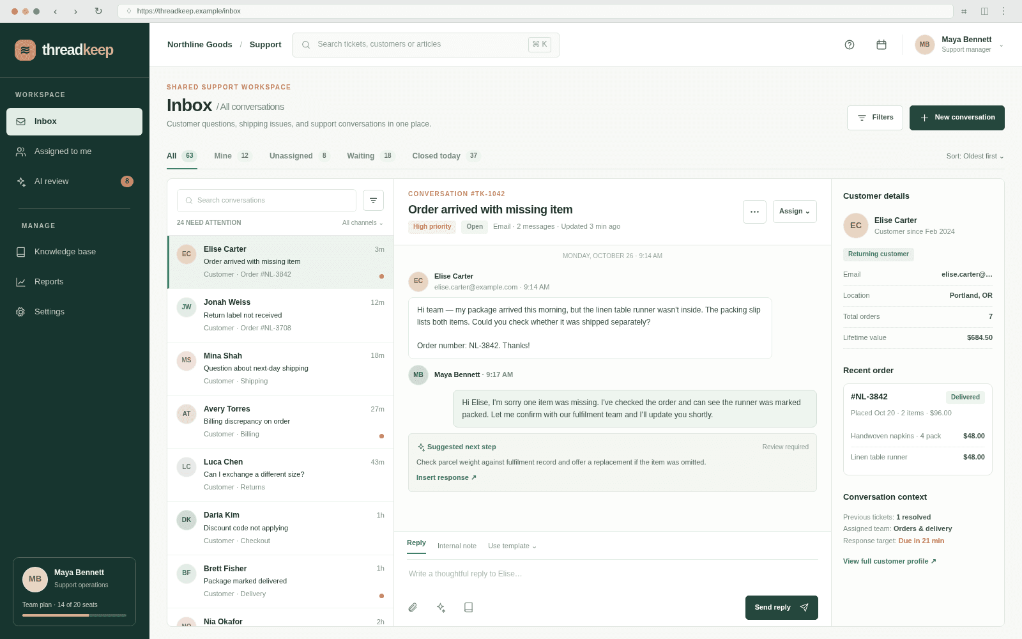1022x639 pixels.
Task: Click the High priority tag
Action: point(432,227)
